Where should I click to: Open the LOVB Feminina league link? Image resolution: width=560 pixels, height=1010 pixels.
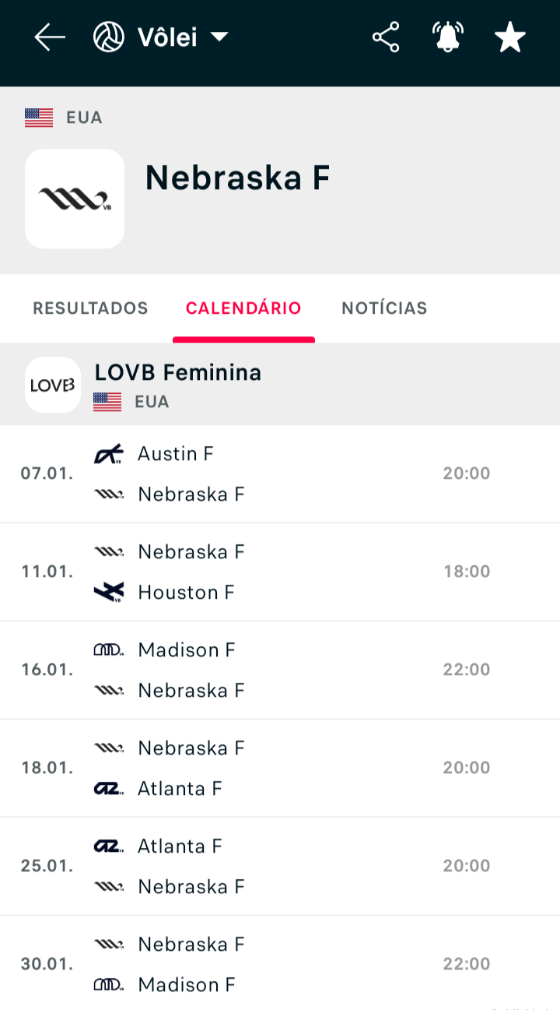177,373
